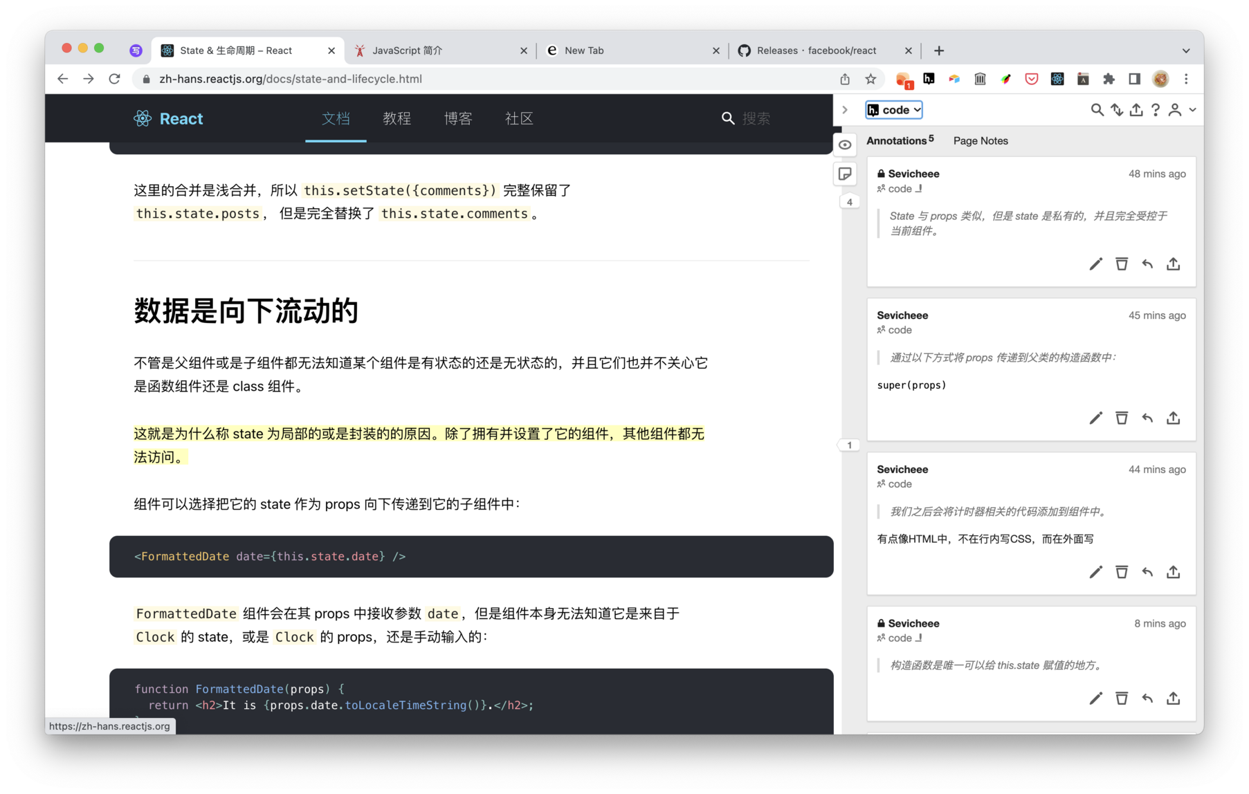
Task: Open the code group dropdown
Action: 894,110
